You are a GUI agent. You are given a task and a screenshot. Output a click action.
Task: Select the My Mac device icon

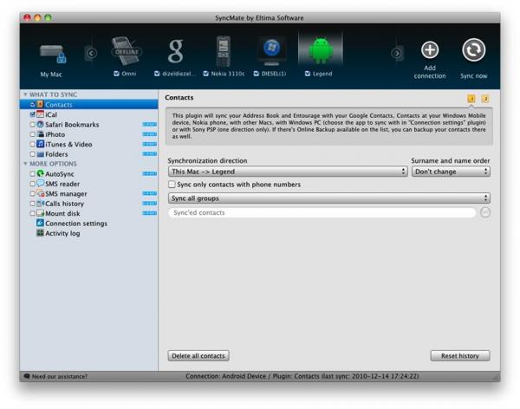tap(53, 54)
